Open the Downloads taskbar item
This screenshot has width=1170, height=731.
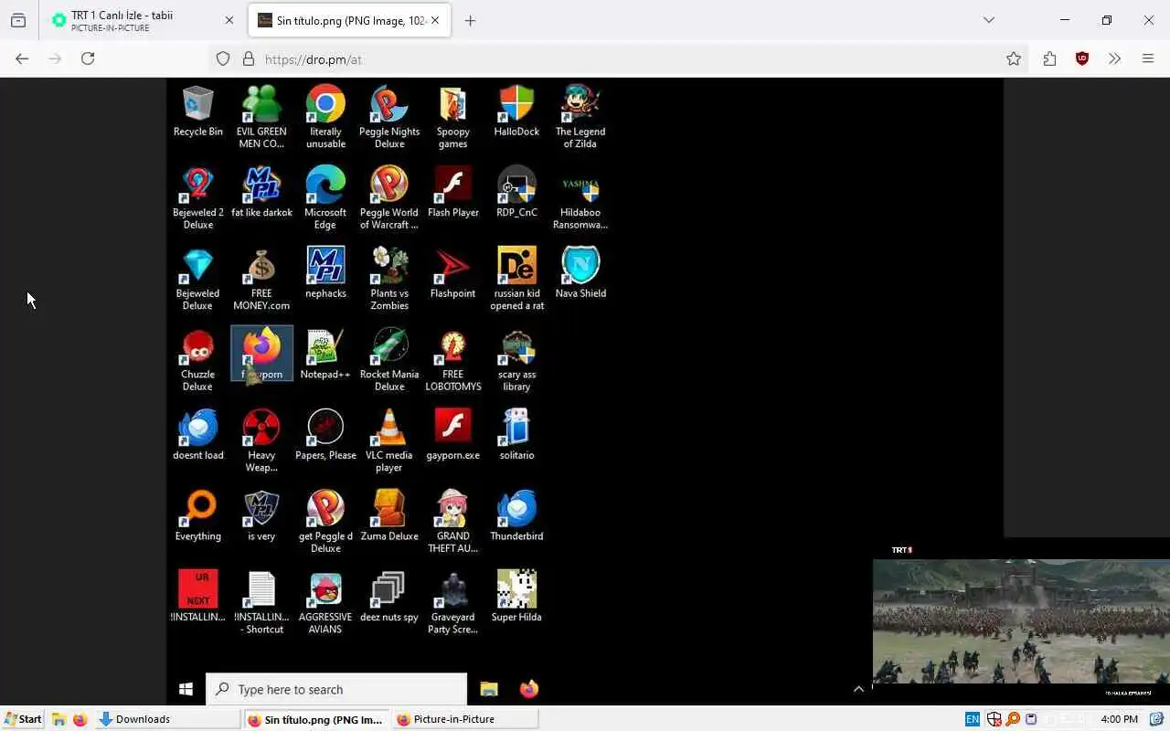[x=167, y=719]
